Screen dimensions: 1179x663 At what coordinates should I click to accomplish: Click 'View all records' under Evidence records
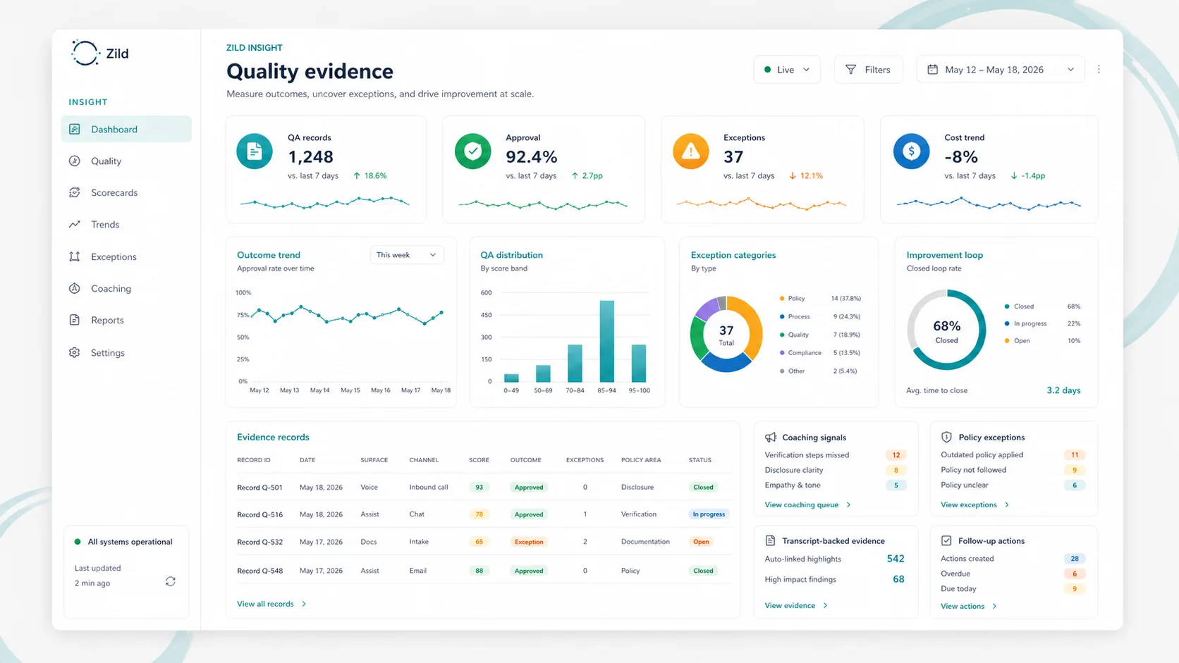[x=266, y=603]
